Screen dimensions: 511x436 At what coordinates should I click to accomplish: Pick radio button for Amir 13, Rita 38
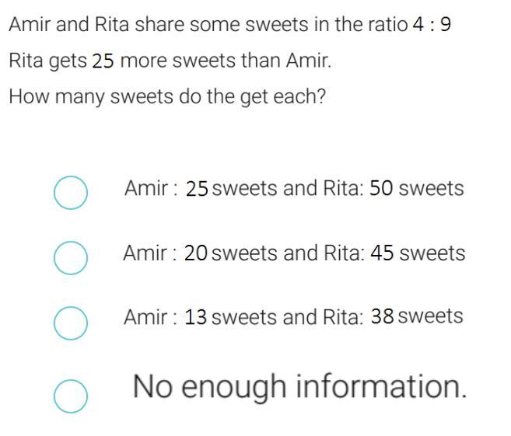coord(70,323)
